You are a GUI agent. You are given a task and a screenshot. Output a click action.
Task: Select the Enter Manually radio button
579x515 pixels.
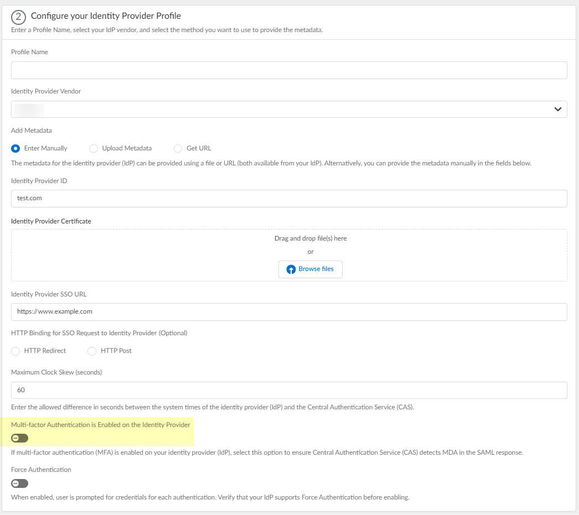(x=15, y=148)
